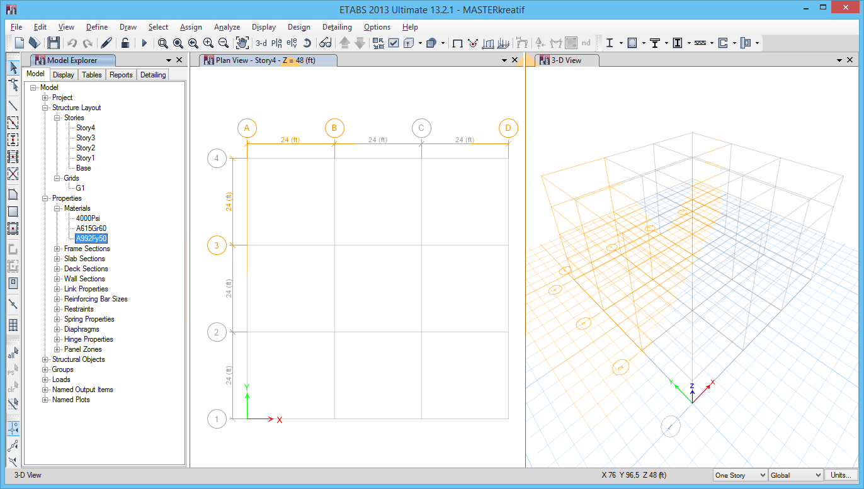Viewport: 864px width, 489px height.
Task: Click the pencil Refresh Window icon
Action: (106, 43)
